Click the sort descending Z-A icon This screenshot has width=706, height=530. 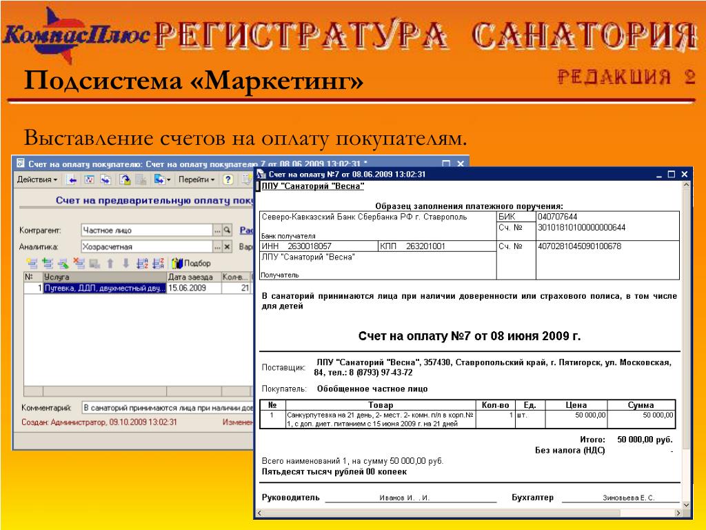159,263
